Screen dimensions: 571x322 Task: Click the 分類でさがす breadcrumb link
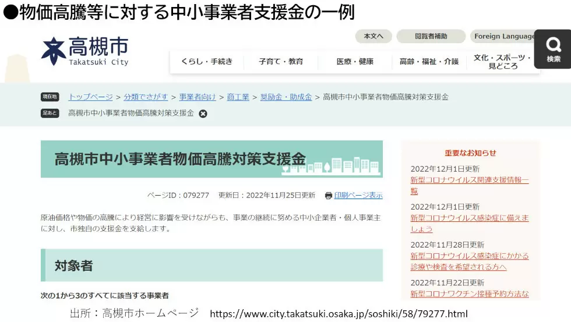point(146,97)
